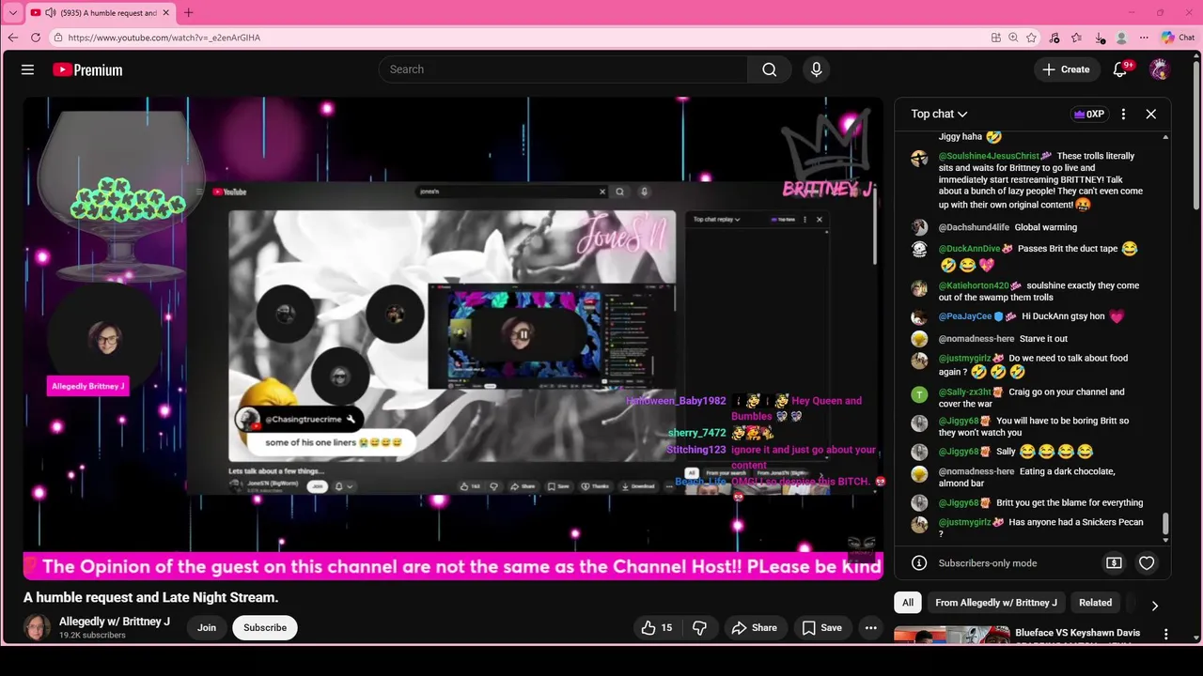The width and height of the screenshot is (1203, 676).
Task: Open the browser downloads icon
Action: [x=1100, y=38]
